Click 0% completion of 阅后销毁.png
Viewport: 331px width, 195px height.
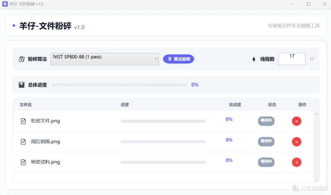(x=229, y=140)
